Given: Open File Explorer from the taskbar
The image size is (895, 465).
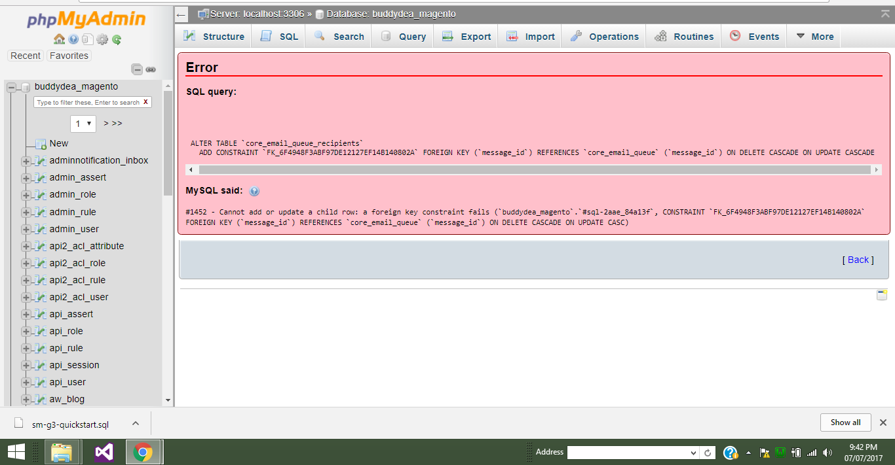Looking at the screenshot, I should 62,452.
